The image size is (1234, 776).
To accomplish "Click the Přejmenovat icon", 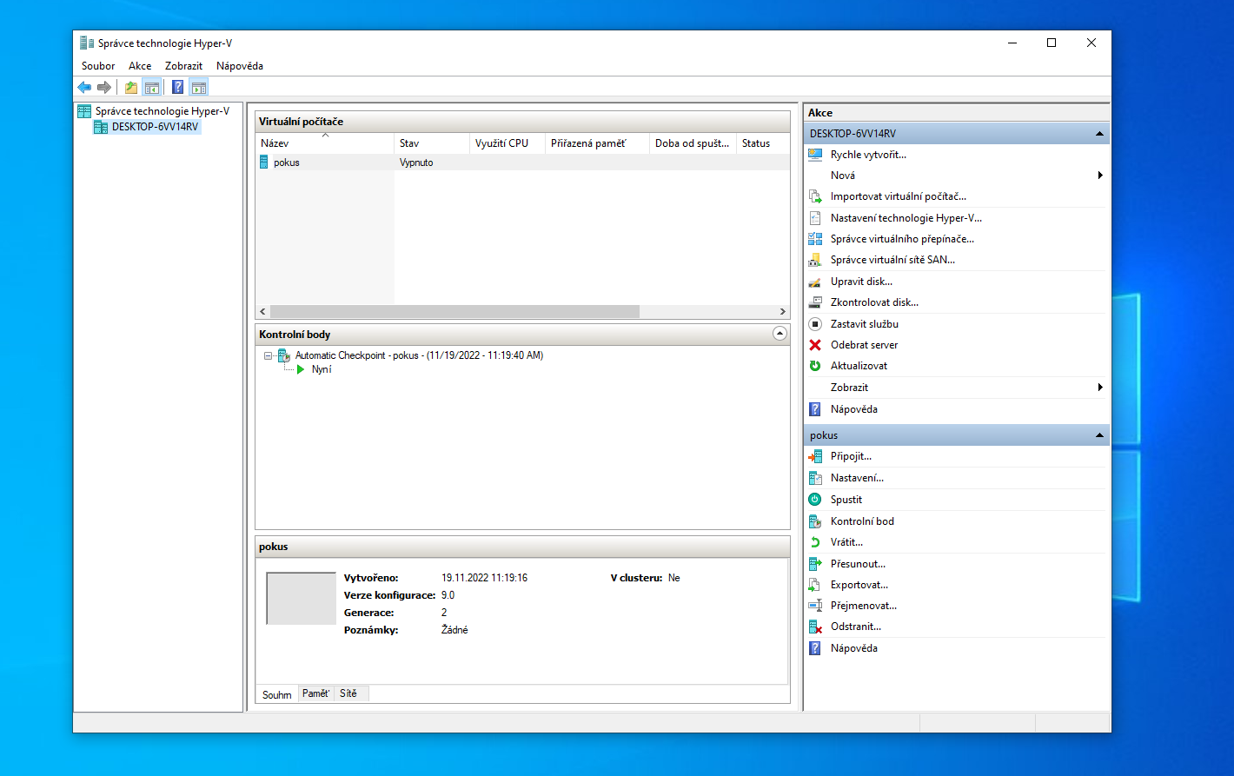I will 815,606.
